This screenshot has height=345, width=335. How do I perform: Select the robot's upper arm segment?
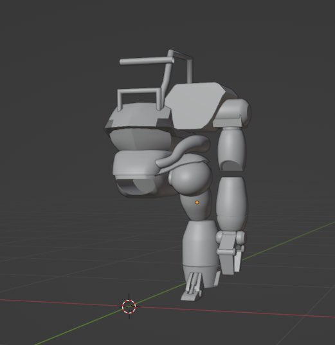pos(231,149)
